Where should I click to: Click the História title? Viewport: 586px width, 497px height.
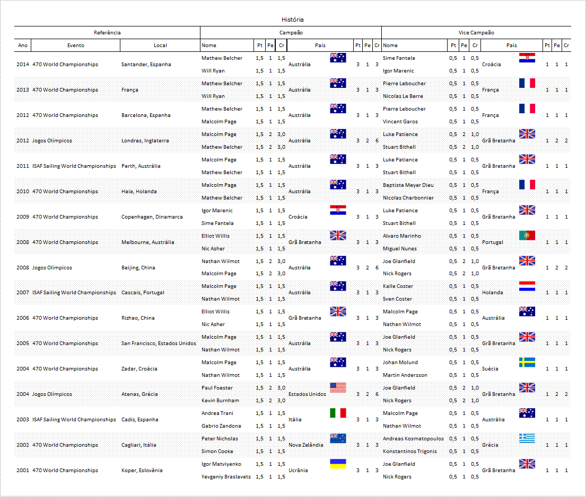click(293, 20)
